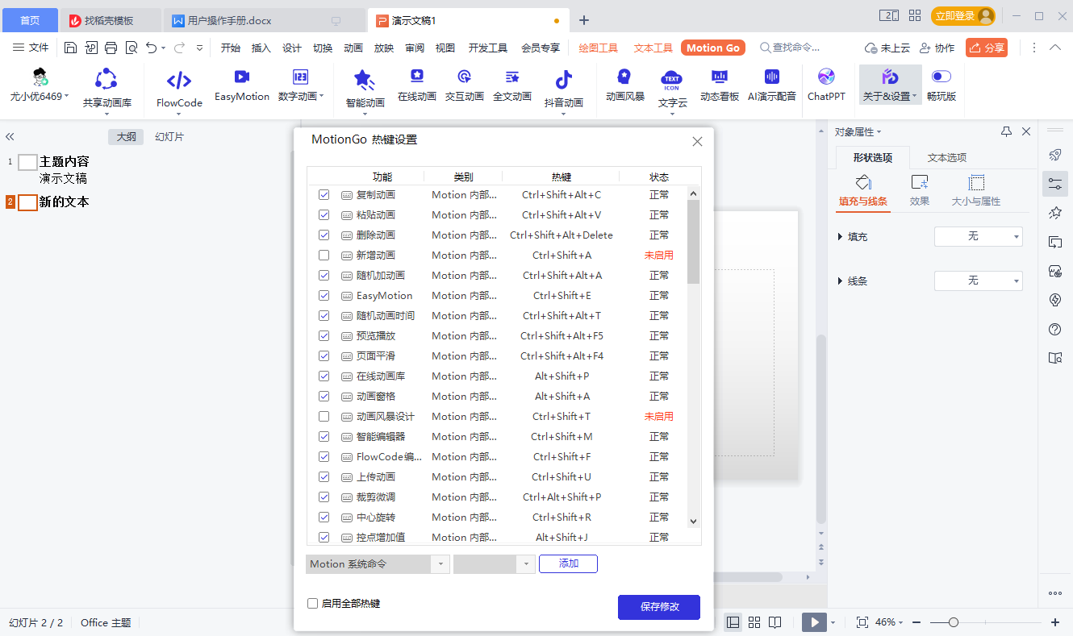This screenshot has height=636, width=1073.
Task: Pin the 对象属性 panel
Action: 1006,131
